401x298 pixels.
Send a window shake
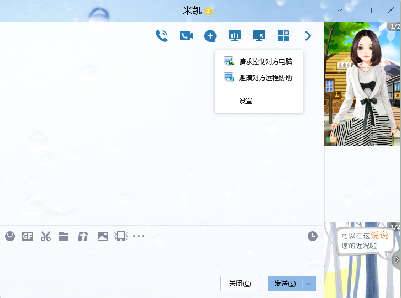(x=121, y=236)
